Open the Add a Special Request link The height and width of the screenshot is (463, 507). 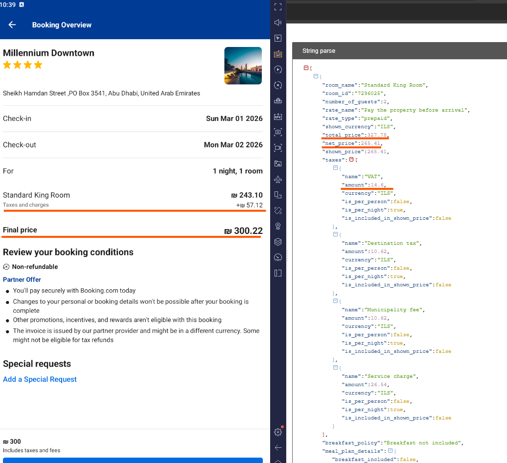40,379
